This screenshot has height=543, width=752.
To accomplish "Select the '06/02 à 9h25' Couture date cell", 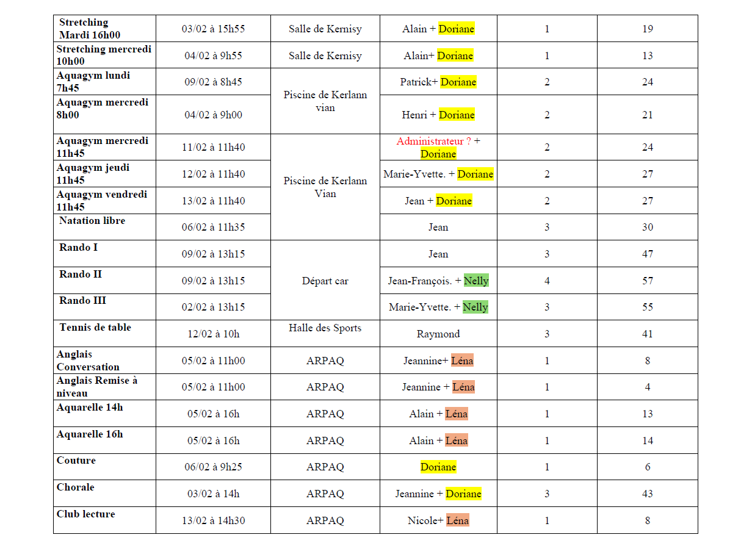I will pyautogui.click(x=213, y=467).
